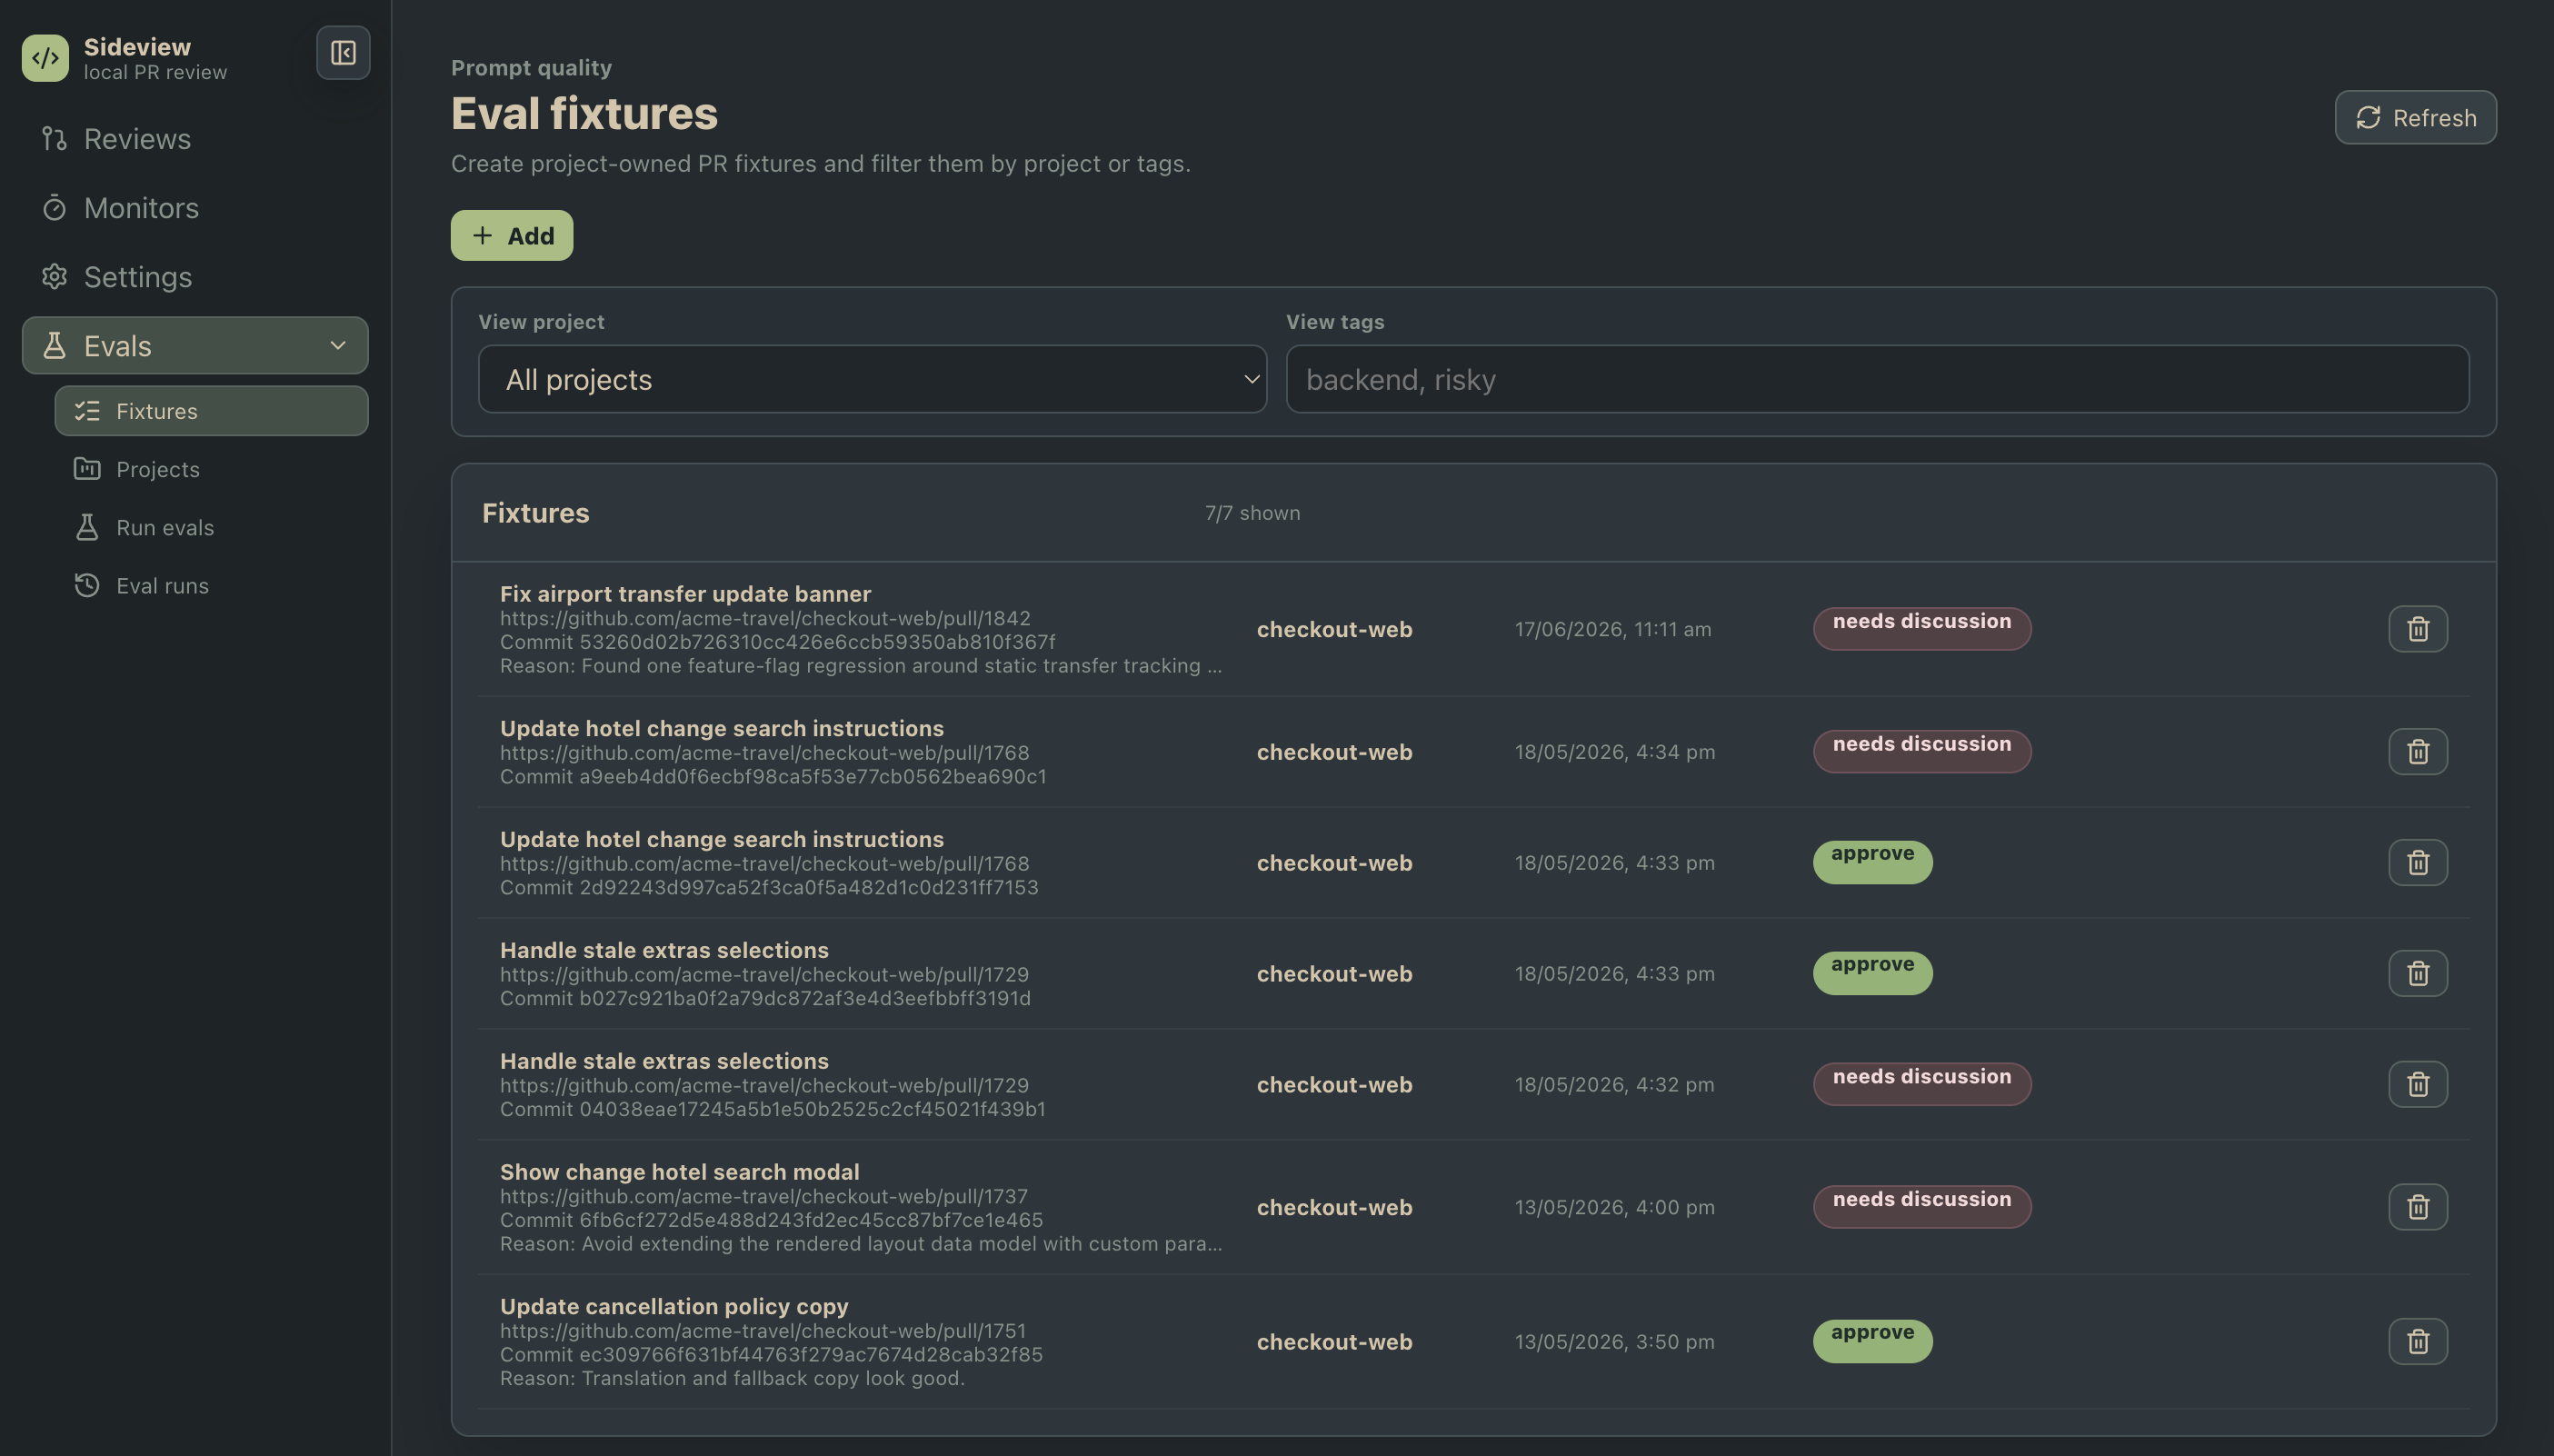Open the View project dropdown
Screen dimensions: 2554x1456
(x=872, y=380)
